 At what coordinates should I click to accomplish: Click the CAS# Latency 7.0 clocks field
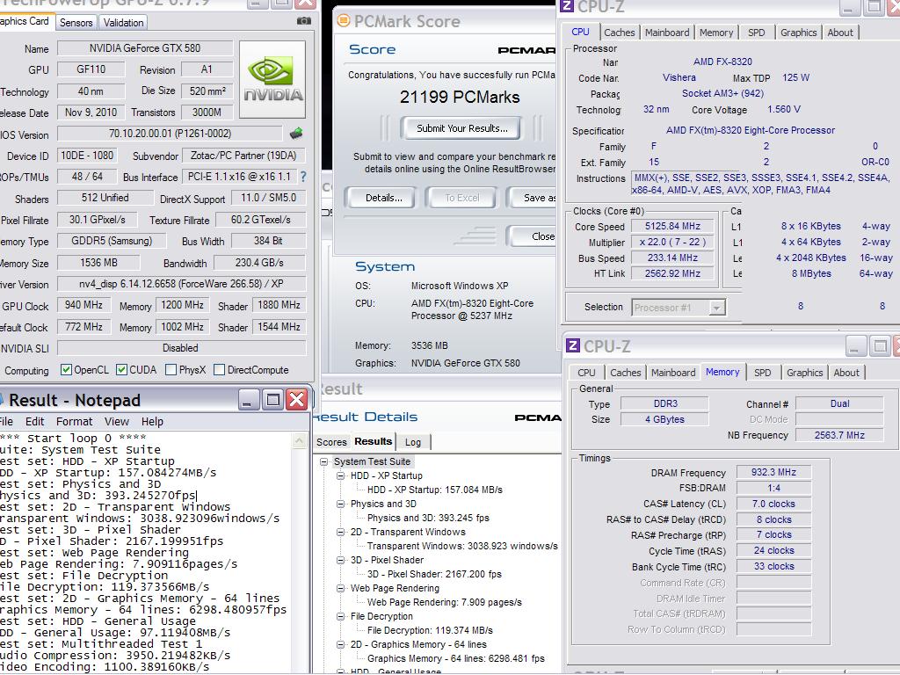tap(773, 504)
